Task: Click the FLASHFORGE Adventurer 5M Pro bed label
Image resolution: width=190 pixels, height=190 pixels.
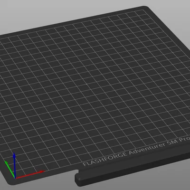Action: pos(136,152)
